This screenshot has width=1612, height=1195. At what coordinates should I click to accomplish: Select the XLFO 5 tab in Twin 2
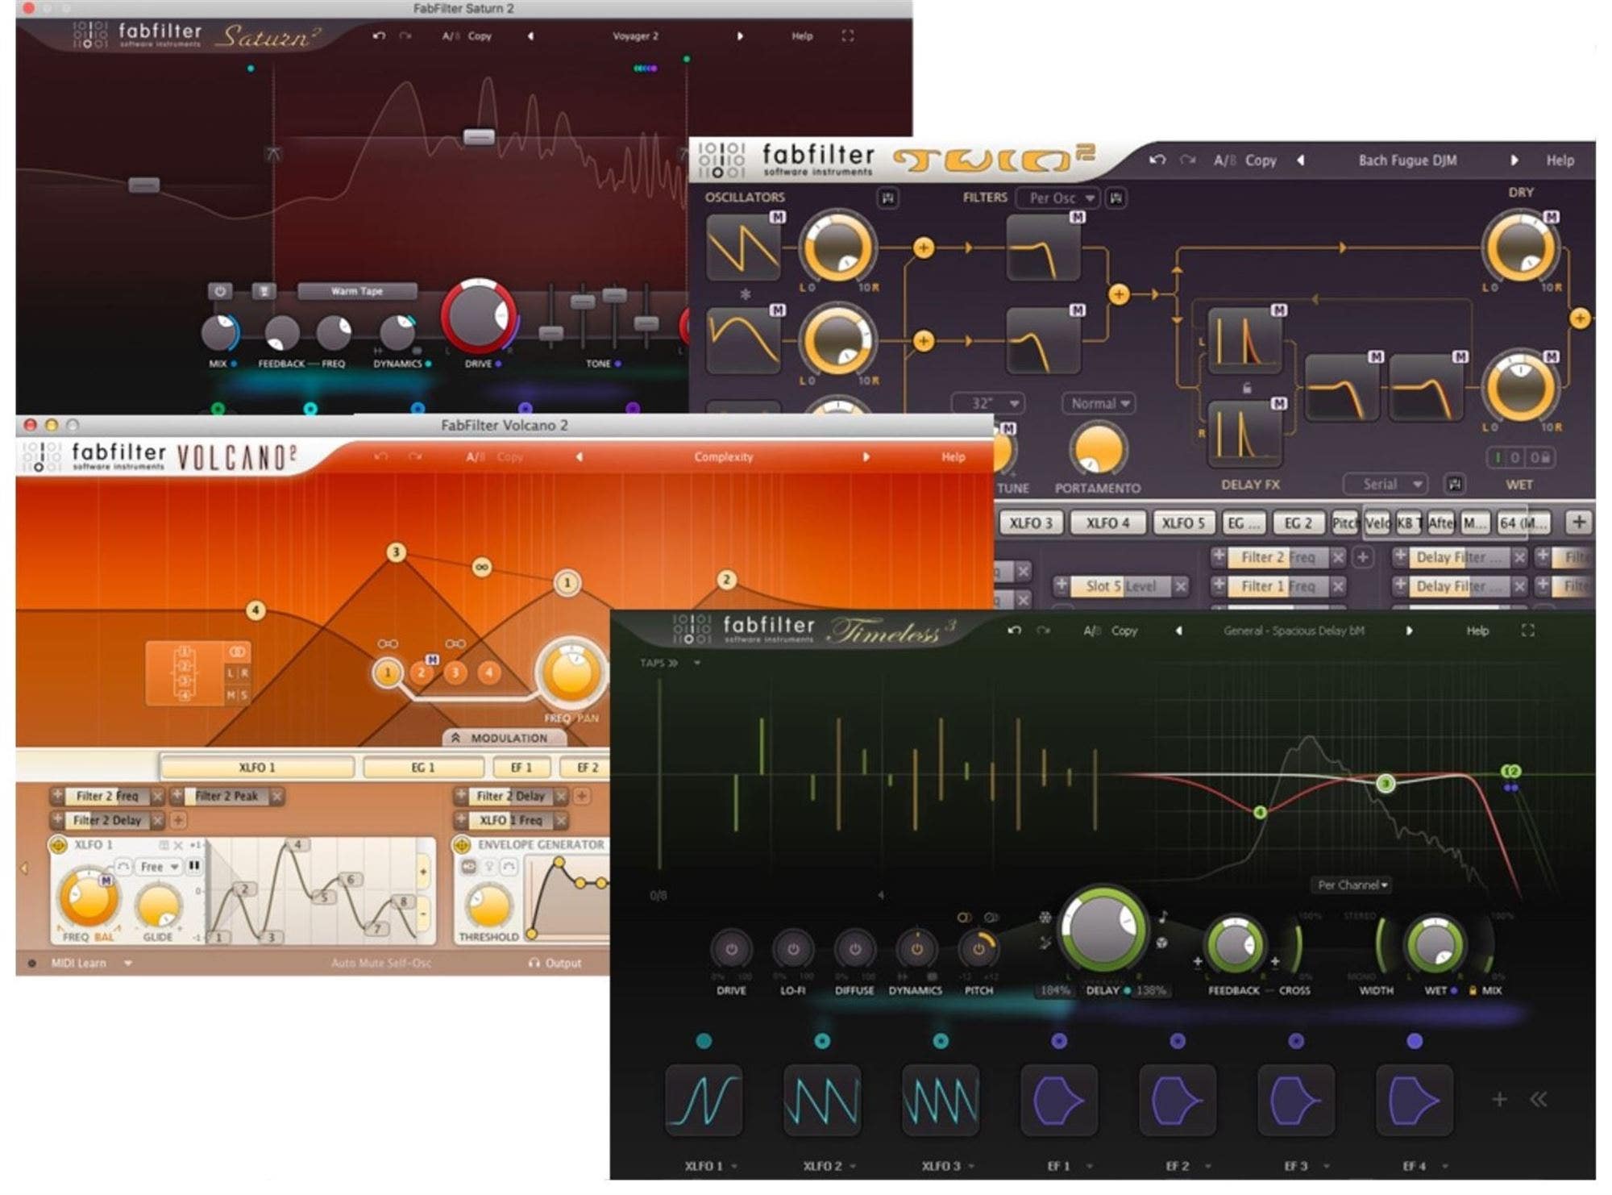point(1183,523)
